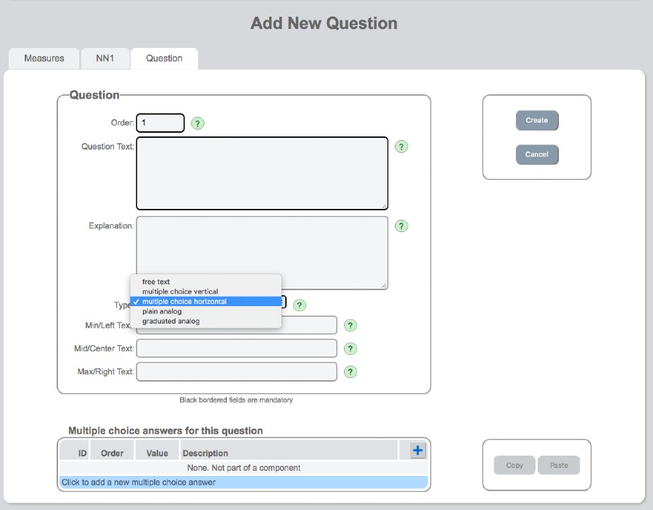Screen dimensions: 653x510
Task: Cancel adding the new question
Action: coord(537,155)
